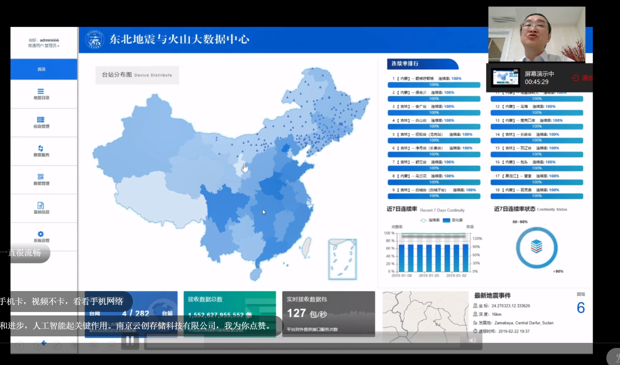Toggle the 变化率 legend series
This screenshot has height=365, width=620.
(453, 220)
